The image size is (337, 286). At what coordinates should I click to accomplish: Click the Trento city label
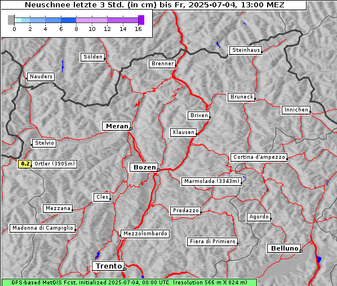pyautogui.click(x=108, y=266)
